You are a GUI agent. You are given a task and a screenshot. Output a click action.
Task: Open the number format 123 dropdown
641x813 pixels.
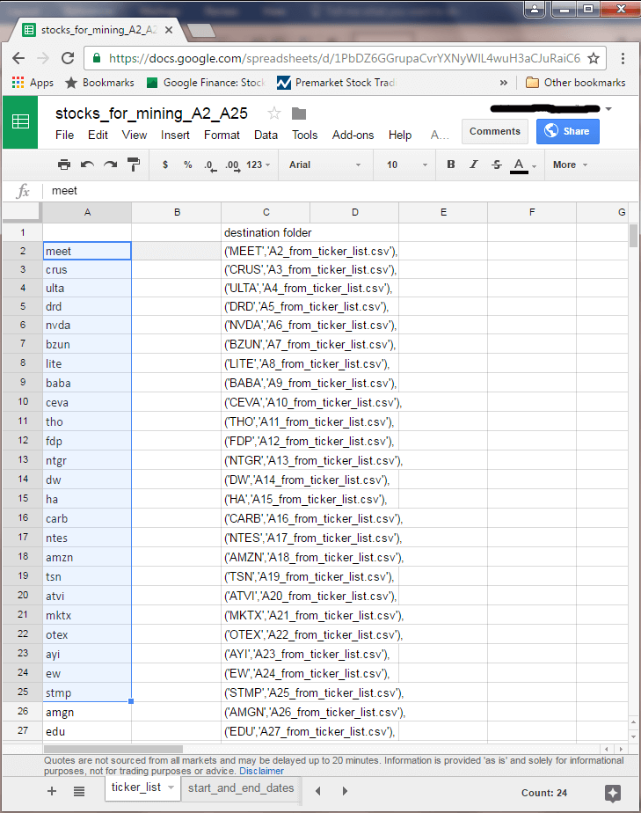point(258,165)
